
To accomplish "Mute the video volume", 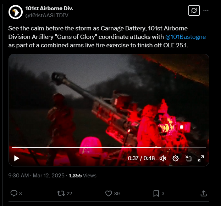I will tap(163, 158).
